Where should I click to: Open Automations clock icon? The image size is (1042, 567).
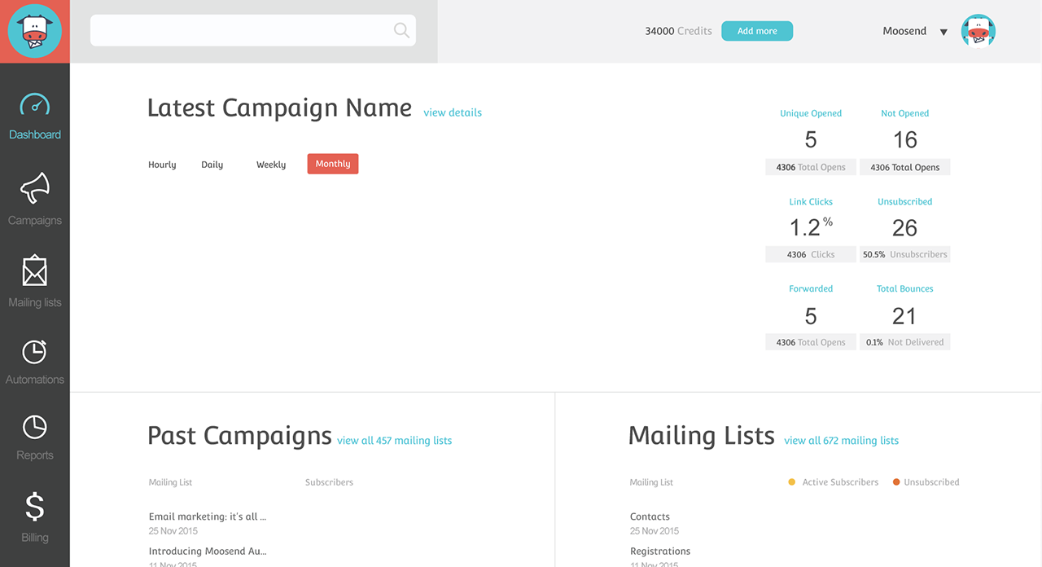(34, 351)
